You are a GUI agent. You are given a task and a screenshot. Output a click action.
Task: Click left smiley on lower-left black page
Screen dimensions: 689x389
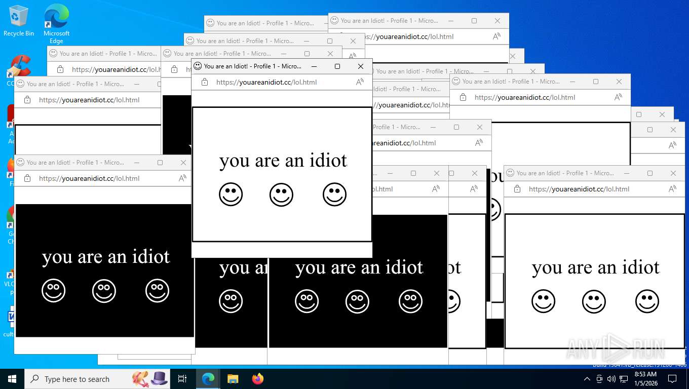click(x=54, y=291)
